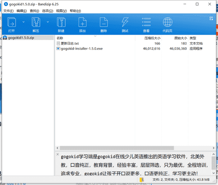Sort by Name (名称) column header
Screen dimensions: 218x185
point(60,38)
